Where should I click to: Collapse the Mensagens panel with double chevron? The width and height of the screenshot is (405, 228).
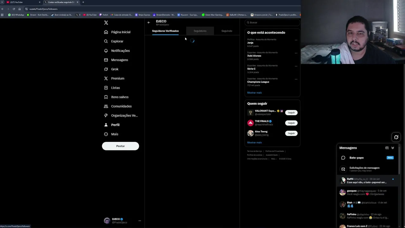[393, 148]
